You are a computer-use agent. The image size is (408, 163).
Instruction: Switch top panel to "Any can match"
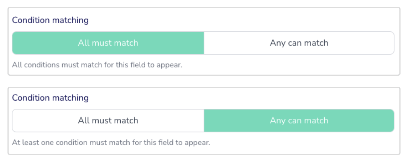coord(299,43)
